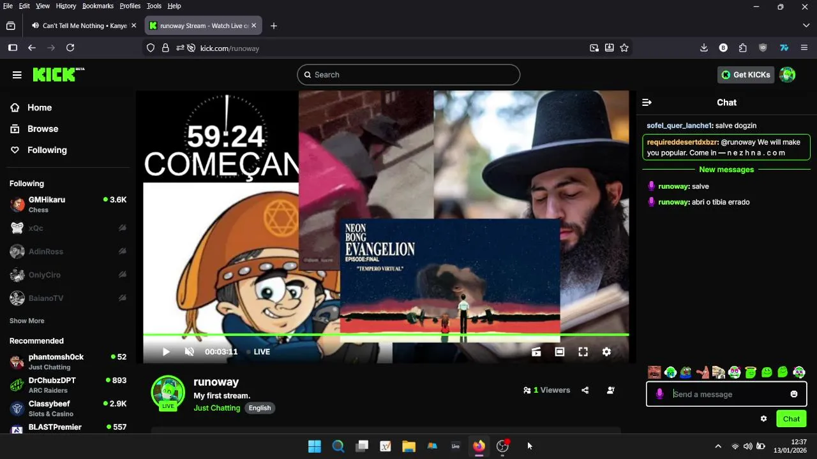Screen dimensions: 817x459
Task: Open chat settings gear icon
Action: pos(763,419)
